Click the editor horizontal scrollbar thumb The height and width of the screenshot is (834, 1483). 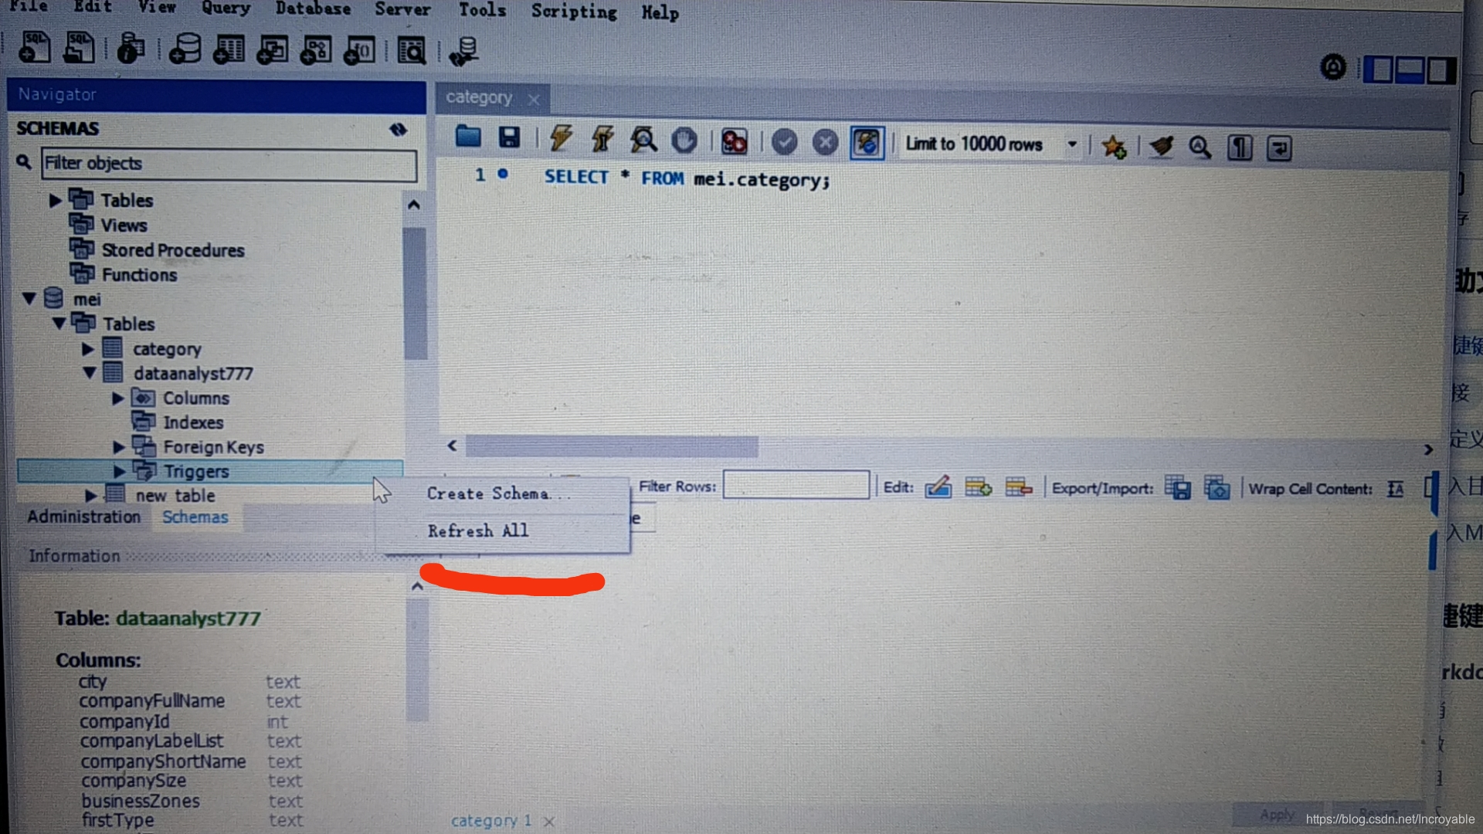612,446
